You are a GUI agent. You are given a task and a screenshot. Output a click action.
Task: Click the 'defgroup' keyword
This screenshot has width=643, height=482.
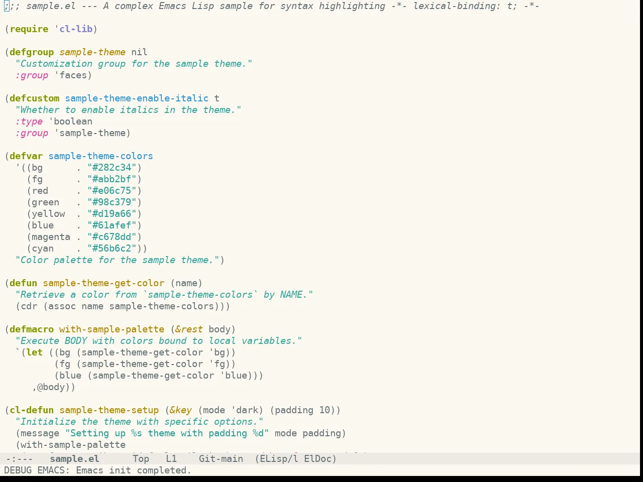32,52
